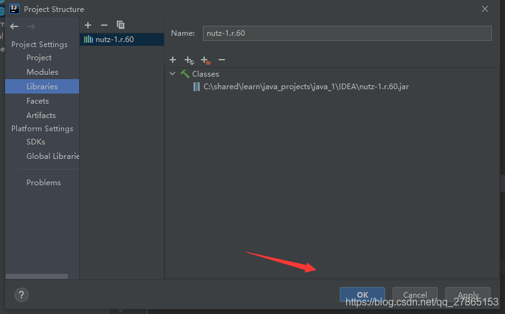Click the exclude roots icon
The image size is (505, 314).
pyautogui.click(x=205, y=60)
